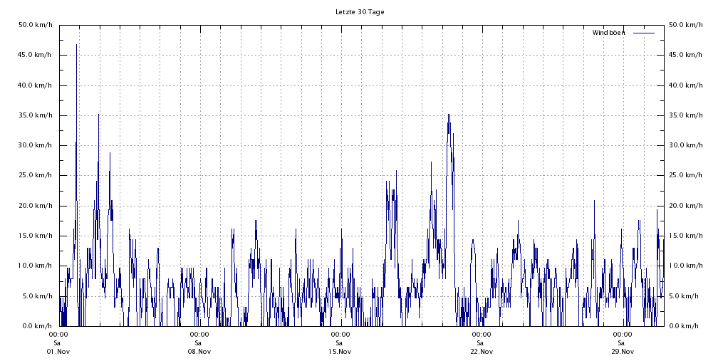Click the left axis 25.0 km/h label
The image size is (723, 361).
[36, 175]
